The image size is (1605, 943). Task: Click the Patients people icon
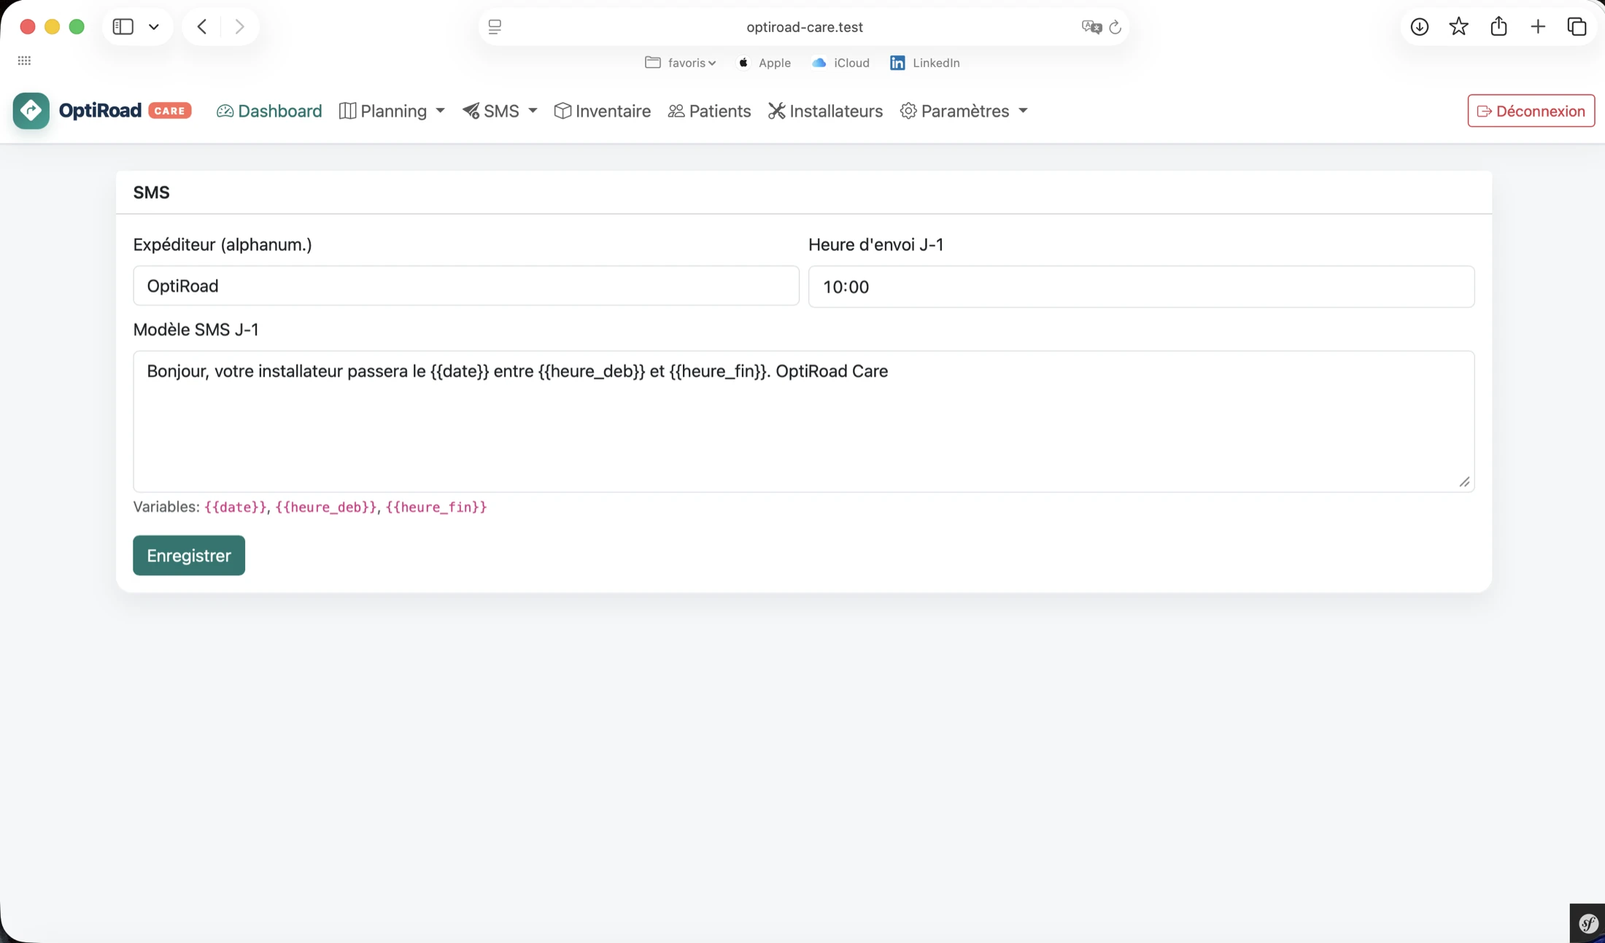[676, 111]
